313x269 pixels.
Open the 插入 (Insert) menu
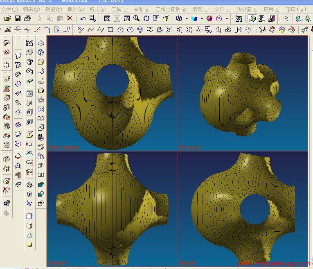(75, 9)
